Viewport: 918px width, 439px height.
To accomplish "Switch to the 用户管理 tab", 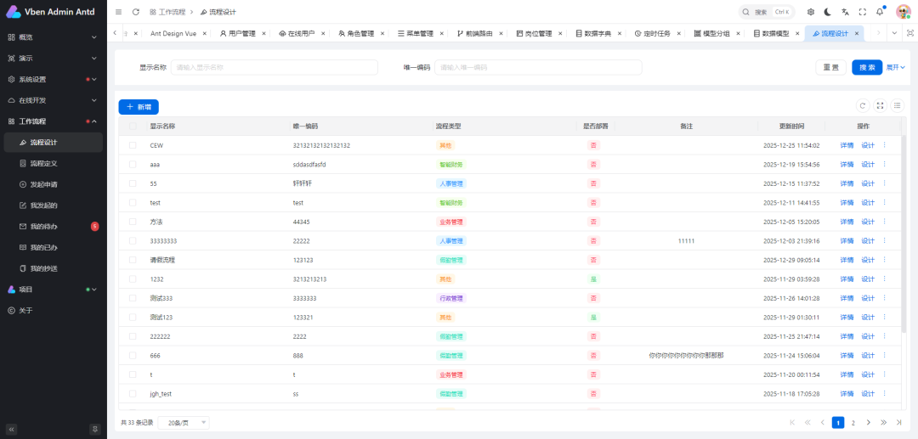I will tap(237, 33).
